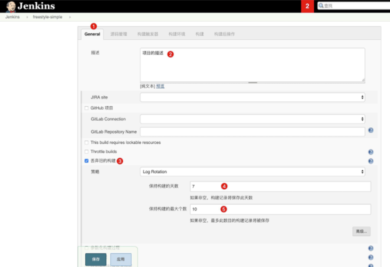
Task: Click the 保持构建的最大个数 field
Action: pyautogui.click(x=280, y=209)
